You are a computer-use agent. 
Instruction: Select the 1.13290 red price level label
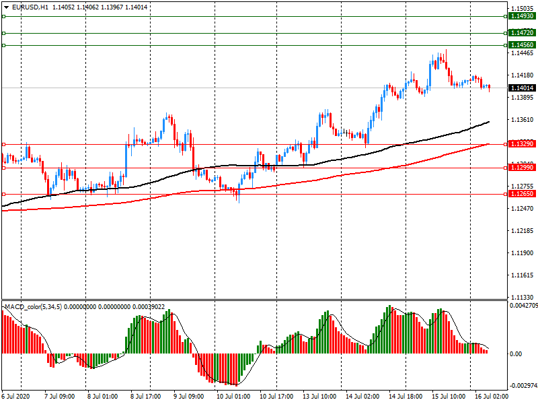tap(523, 144)
